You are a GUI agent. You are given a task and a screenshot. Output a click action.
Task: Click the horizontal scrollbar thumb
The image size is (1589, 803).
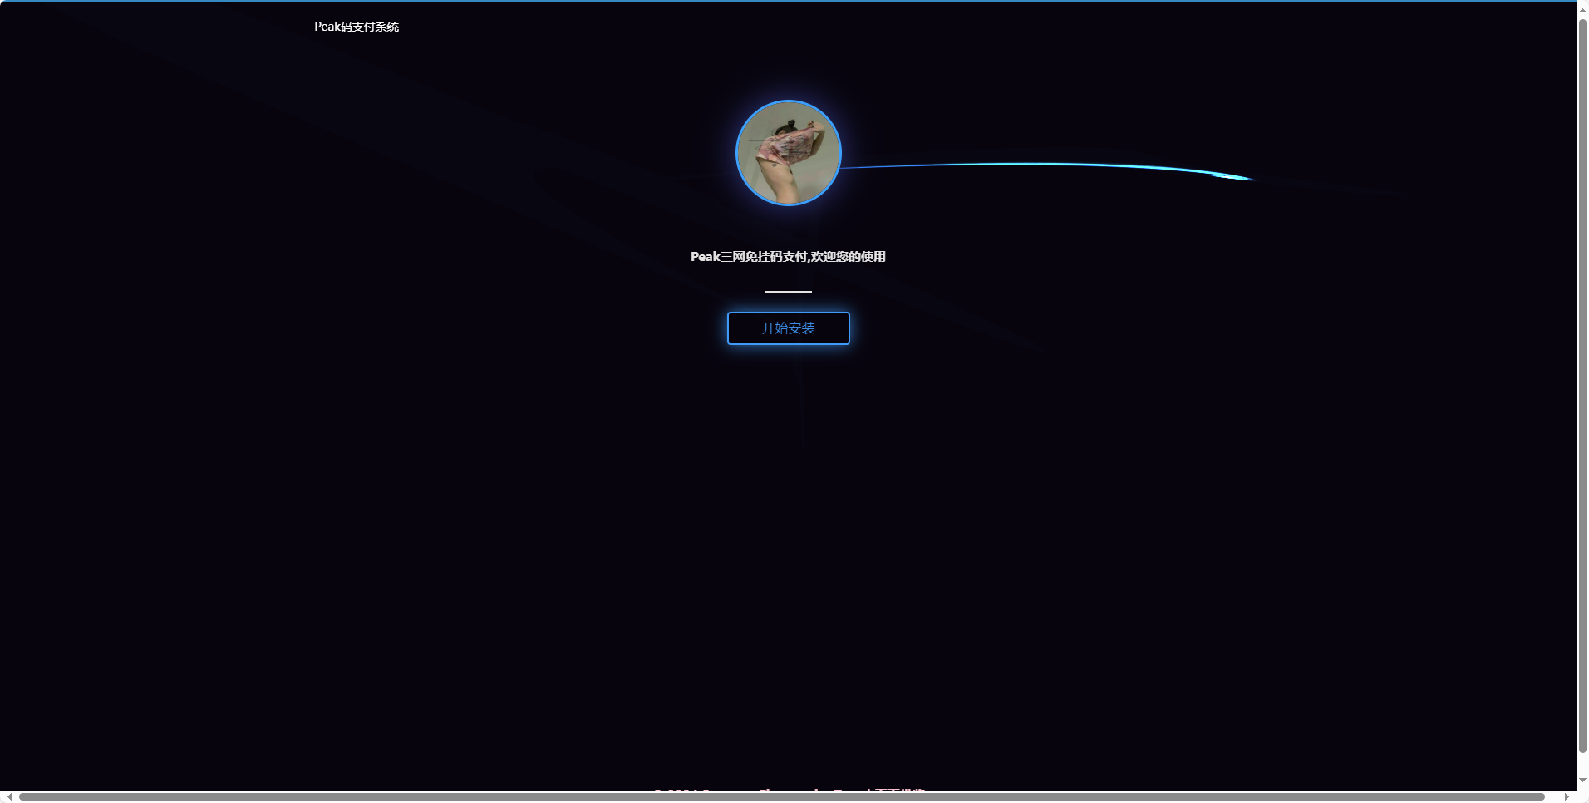pyautogui.click(x=781, y=796)
